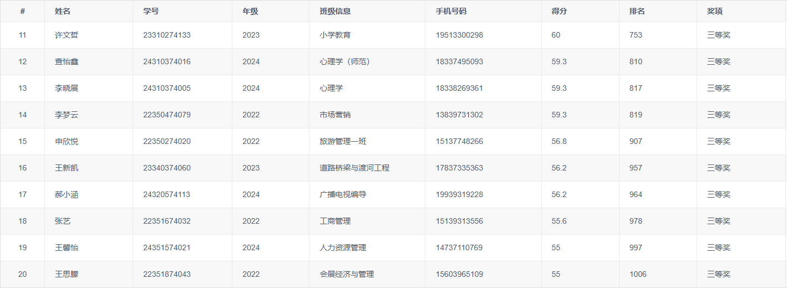The image size is (787, 289).
Task: Click the score 56.8 cell
Action: 559,141
